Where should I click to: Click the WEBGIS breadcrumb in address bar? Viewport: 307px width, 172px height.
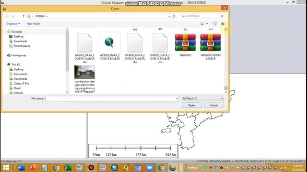(x=40, y=16)
